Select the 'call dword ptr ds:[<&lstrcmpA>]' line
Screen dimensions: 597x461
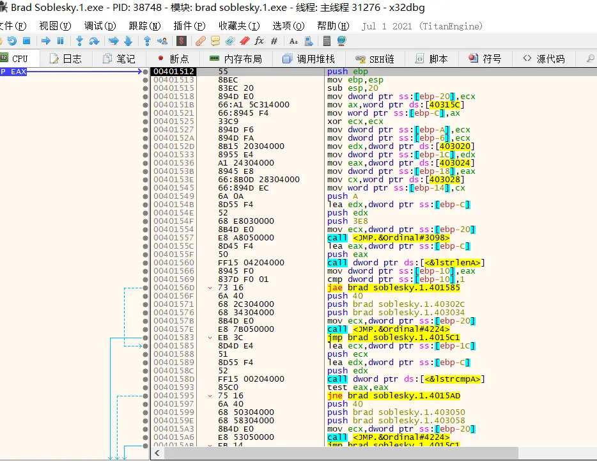point(406,379)
